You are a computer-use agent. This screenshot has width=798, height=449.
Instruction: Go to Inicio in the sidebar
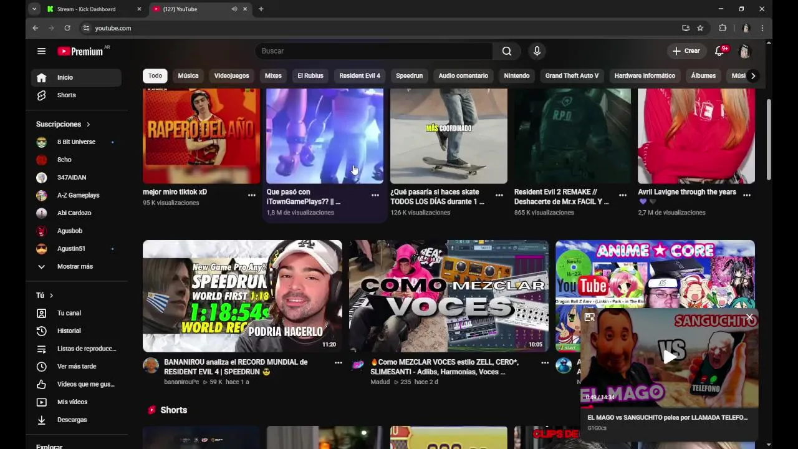(x=76, y=77)
